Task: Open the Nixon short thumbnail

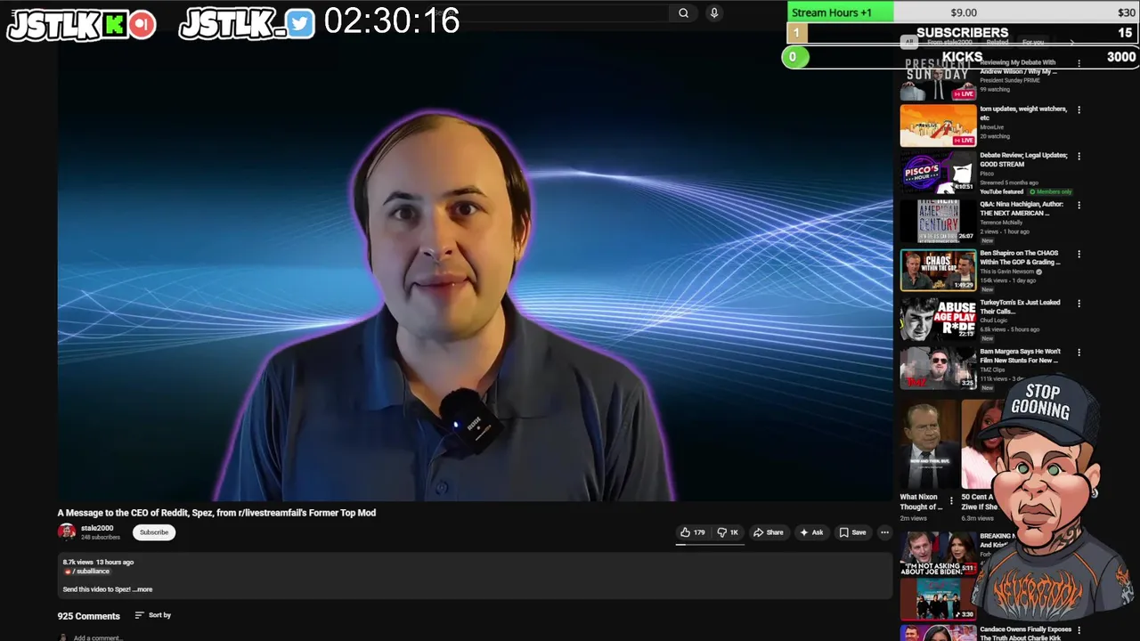Action: 928,443
